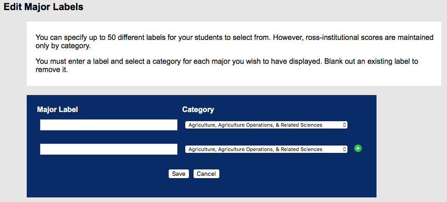This screenshot has width=447, height=202.
Task: Click the up-down arrows on second Category select
Action: [344, 149]
